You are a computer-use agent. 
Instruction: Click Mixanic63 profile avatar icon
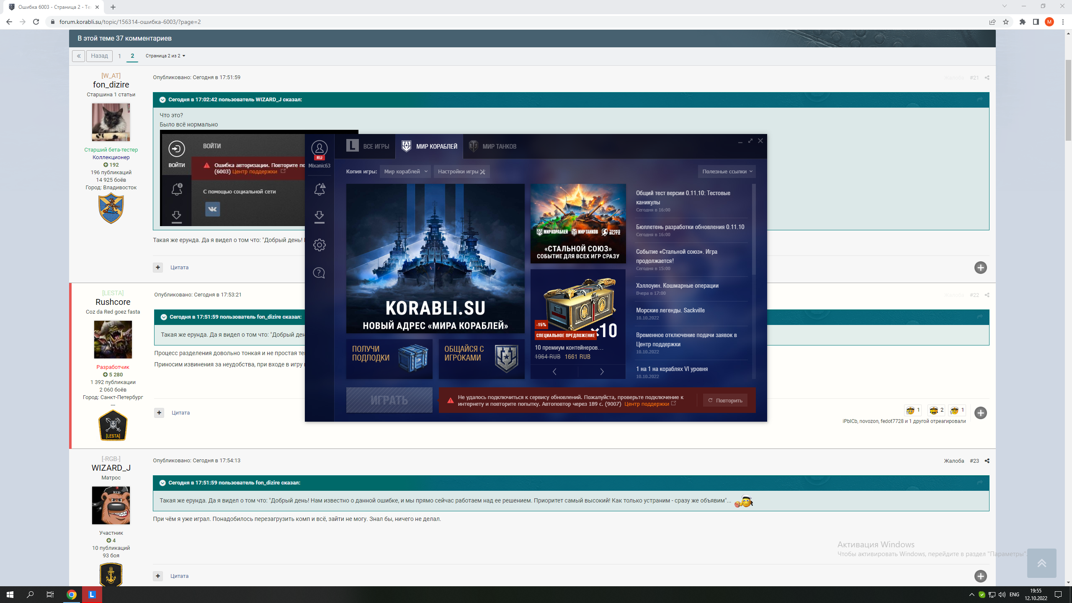click(319, 148)
